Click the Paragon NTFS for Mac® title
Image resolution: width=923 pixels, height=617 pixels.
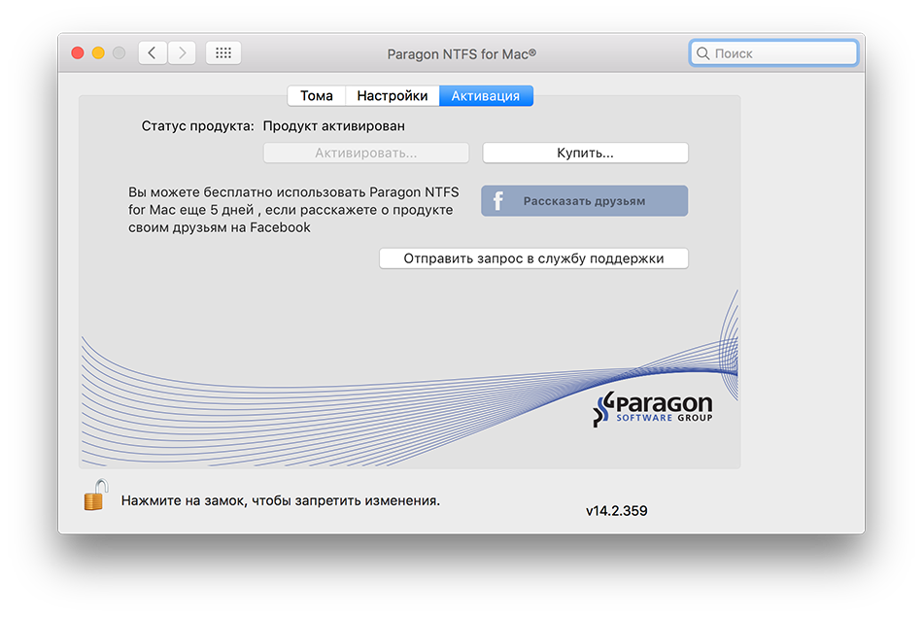pyautogui.click(x=461, y=54)
